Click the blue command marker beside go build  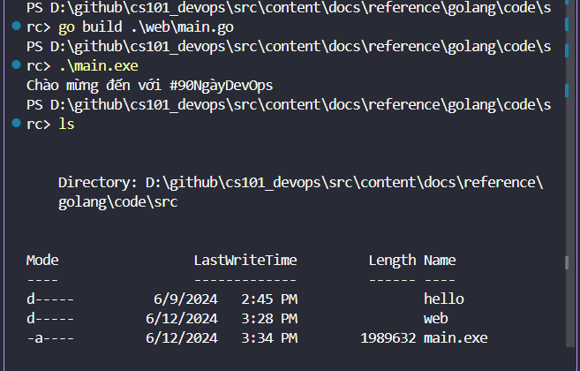tap(16, 26)
